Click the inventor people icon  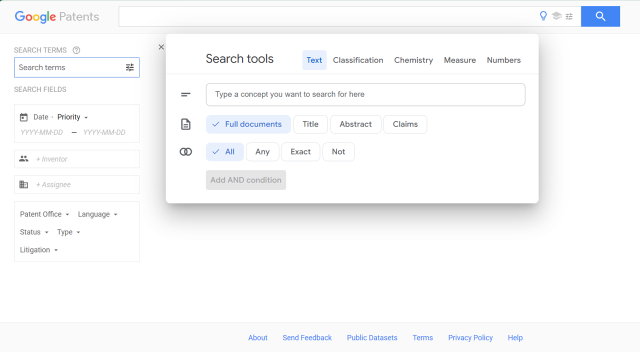23,159
